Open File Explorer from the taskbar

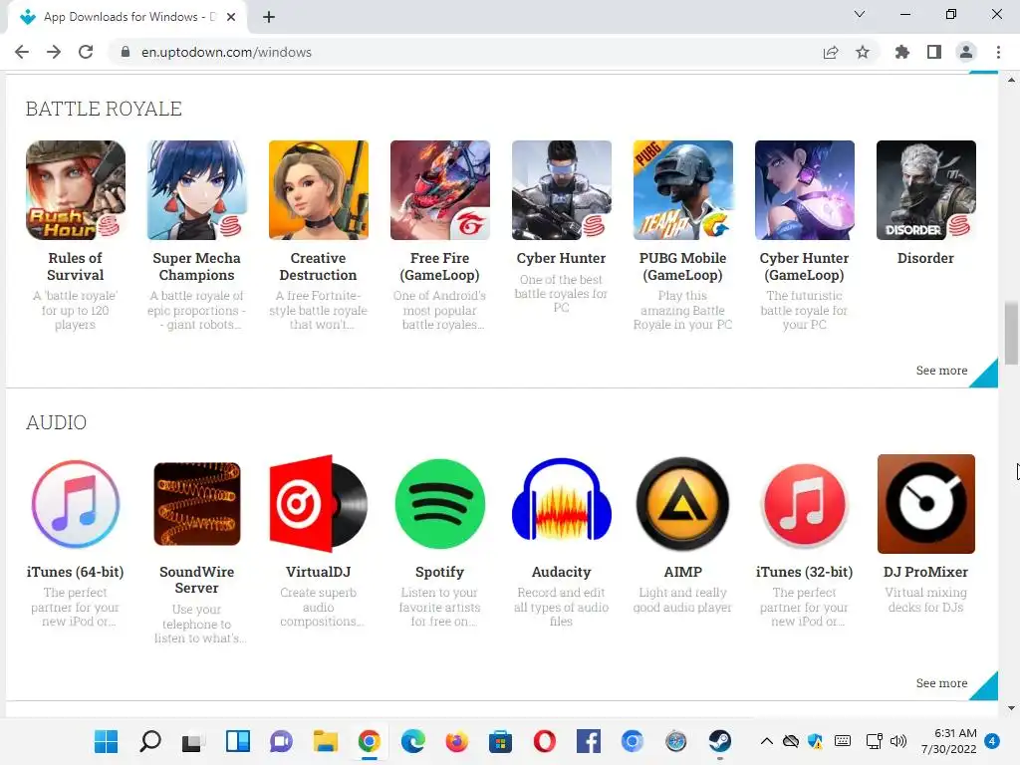pos(326,741)
